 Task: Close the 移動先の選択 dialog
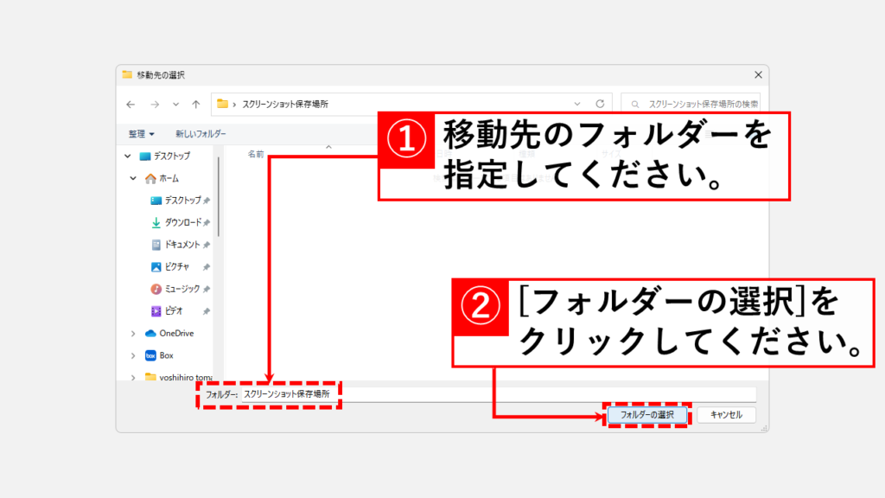coord(758,74)
